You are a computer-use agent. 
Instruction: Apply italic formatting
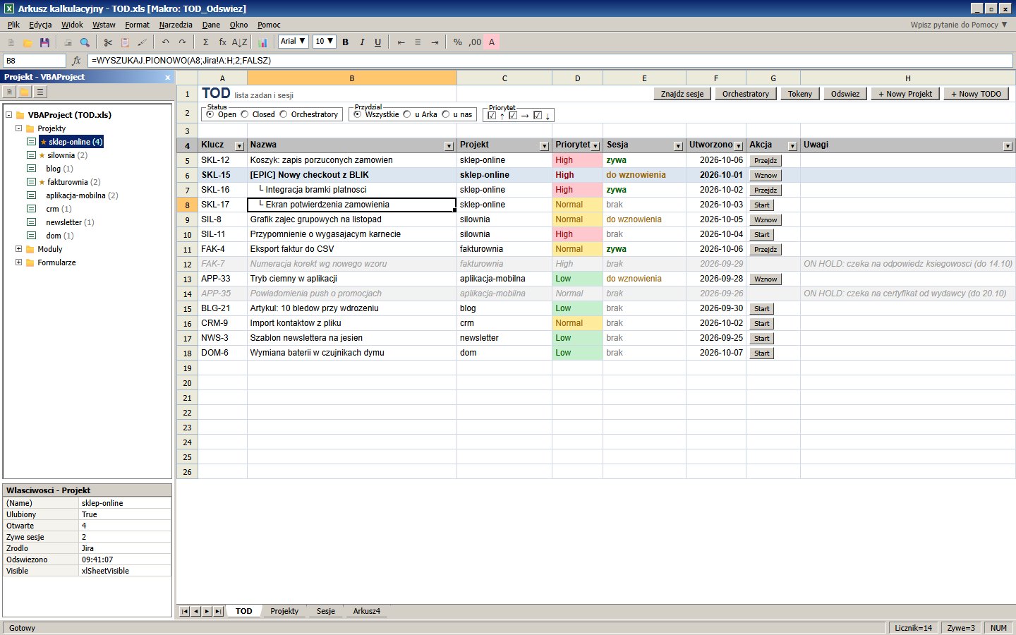click(x=362, y=42)
